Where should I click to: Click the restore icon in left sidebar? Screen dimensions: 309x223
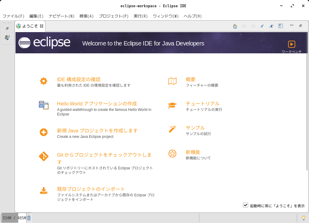[x=7, y=28]
